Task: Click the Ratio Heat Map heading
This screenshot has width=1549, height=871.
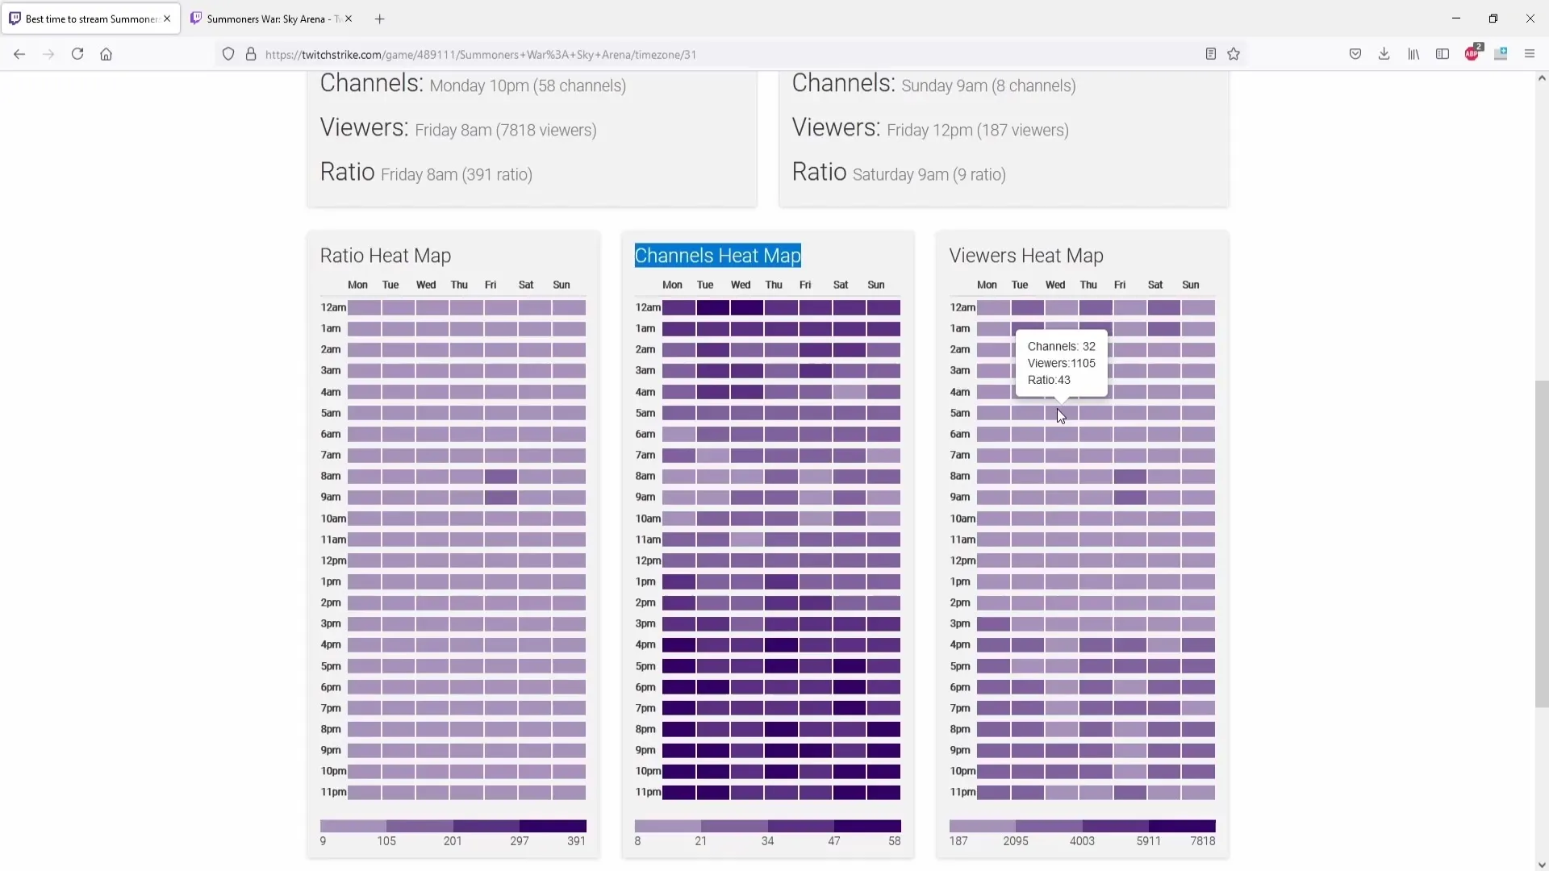Action: pos(386,256)
